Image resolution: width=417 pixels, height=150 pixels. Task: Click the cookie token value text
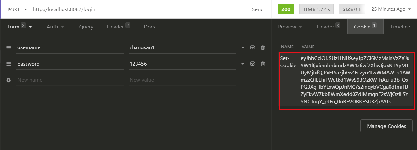tap(355, 80)
